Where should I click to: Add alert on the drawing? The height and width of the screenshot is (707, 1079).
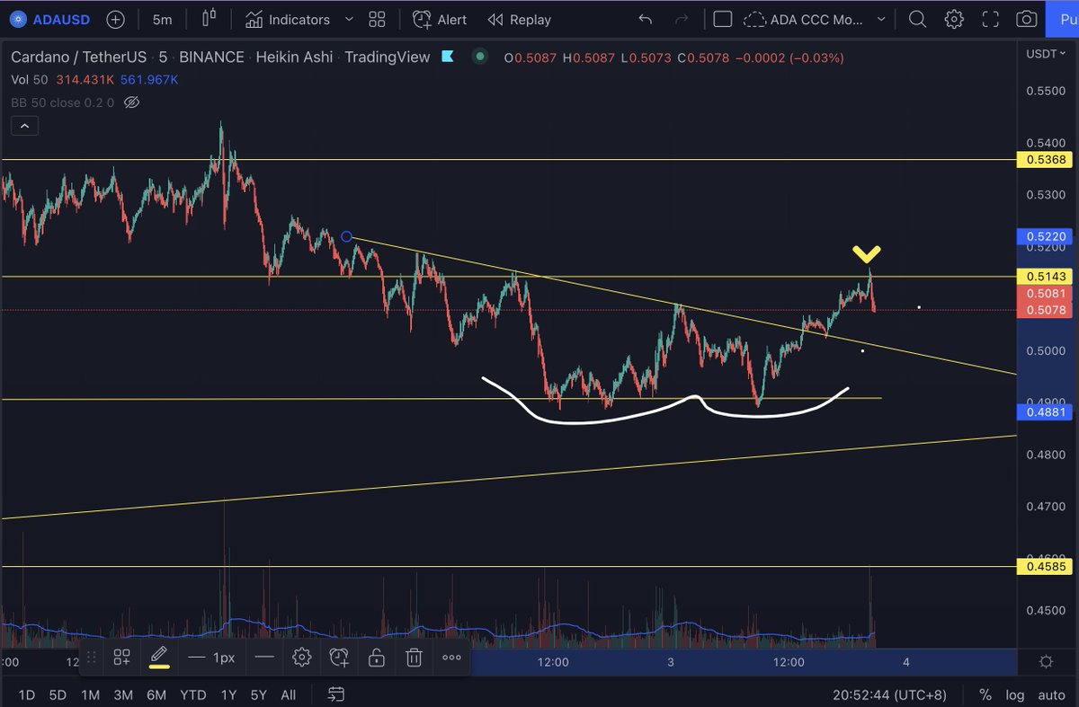click(x=339, y=658)
